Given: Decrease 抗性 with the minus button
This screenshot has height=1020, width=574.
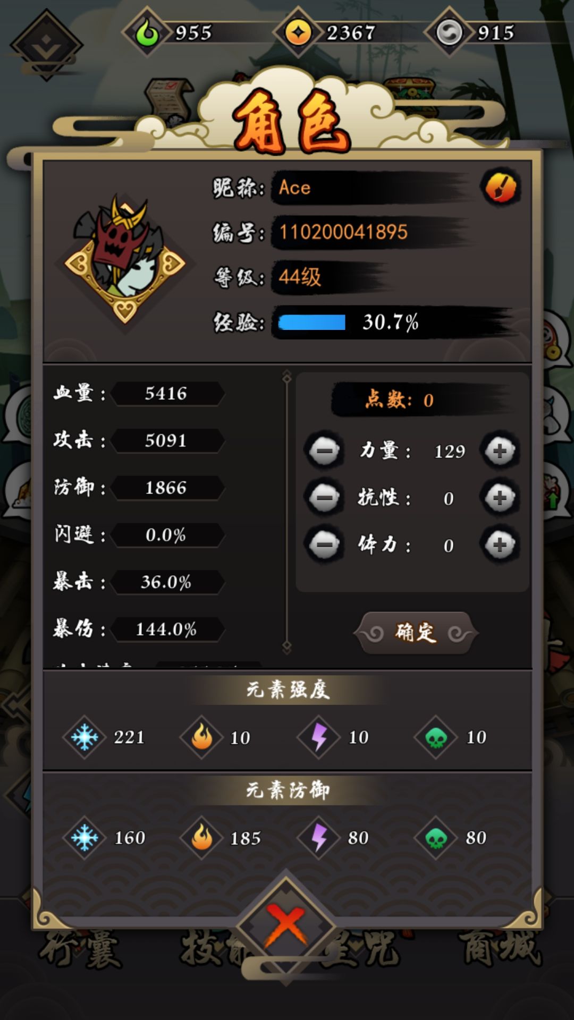Looking at the screenshot, I should 324,498.
